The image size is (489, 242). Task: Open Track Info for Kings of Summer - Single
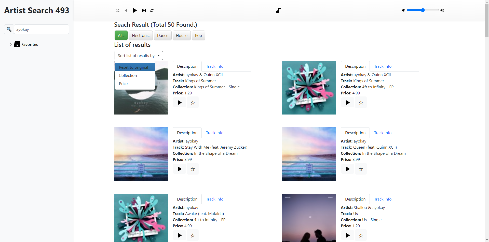[215, 66]
